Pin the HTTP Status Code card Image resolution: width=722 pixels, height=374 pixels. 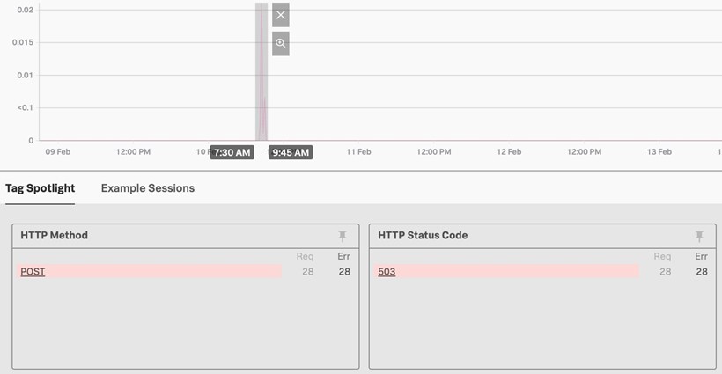tap(699, 236)
